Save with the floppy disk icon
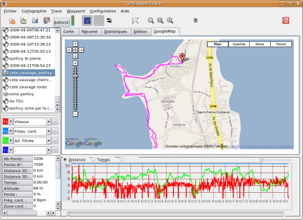Image resolution: width=303 pixels, height=220 pixels. click(35, 21)
